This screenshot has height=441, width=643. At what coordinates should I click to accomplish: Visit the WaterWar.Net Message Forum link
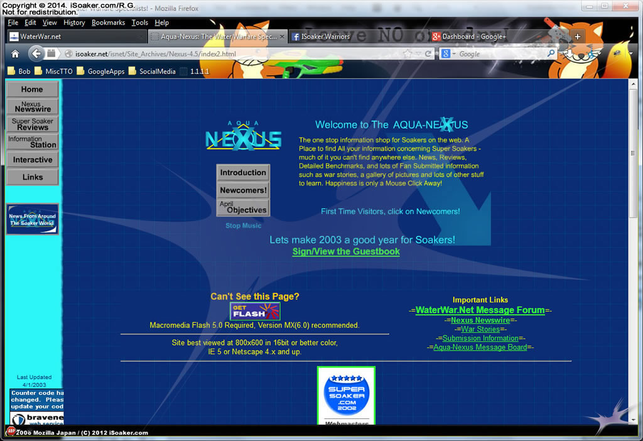pyautogui.click(x=480, y=310)
